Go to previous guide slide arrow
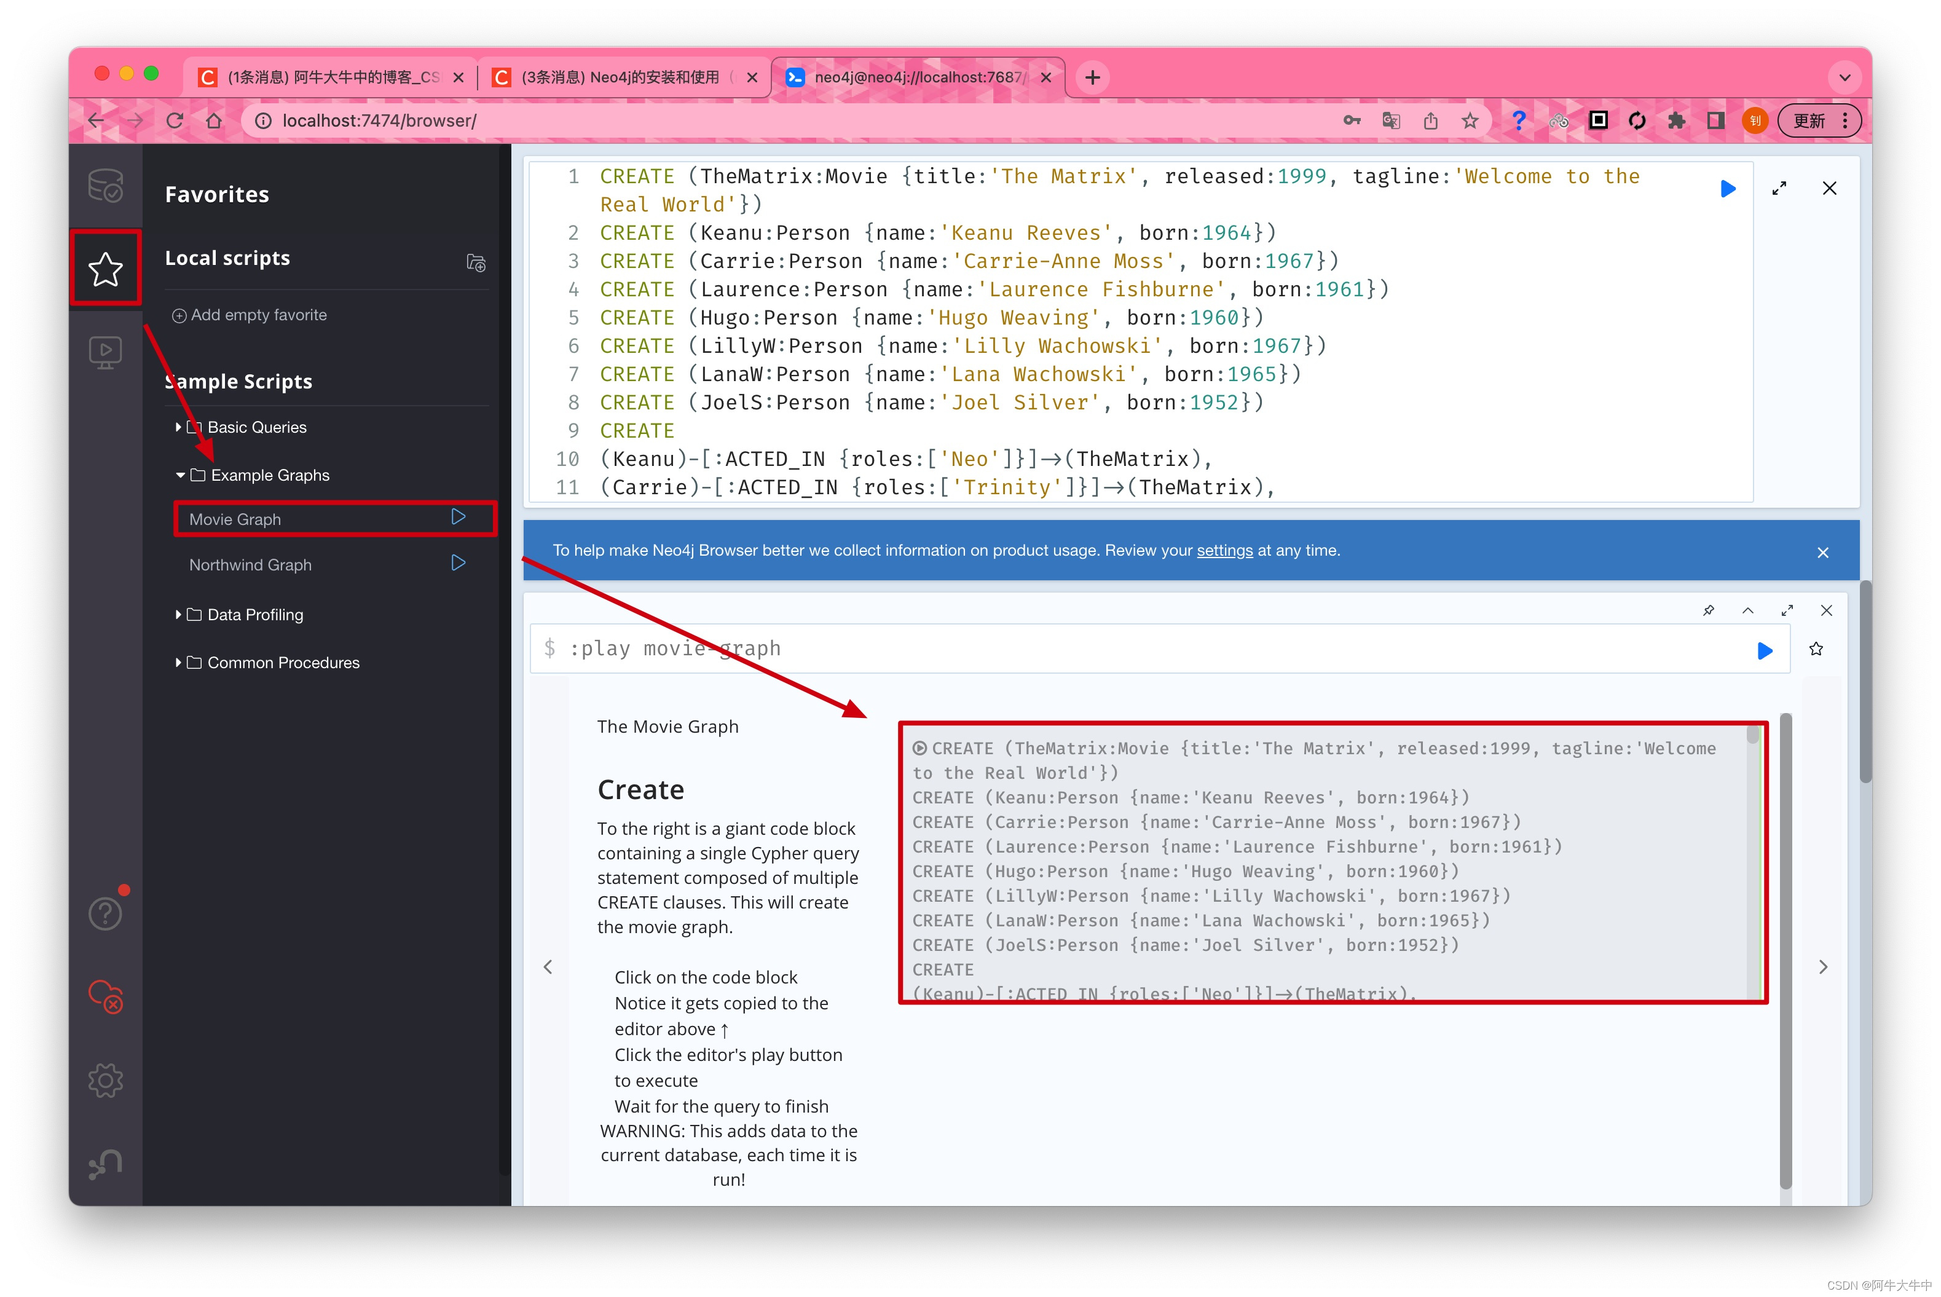 [x=548, y=966]
